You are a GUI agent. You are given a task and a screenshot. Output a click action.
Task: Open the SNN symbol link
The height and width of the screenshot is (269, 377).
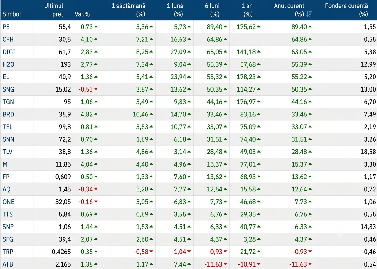click(x=8, y=139)
